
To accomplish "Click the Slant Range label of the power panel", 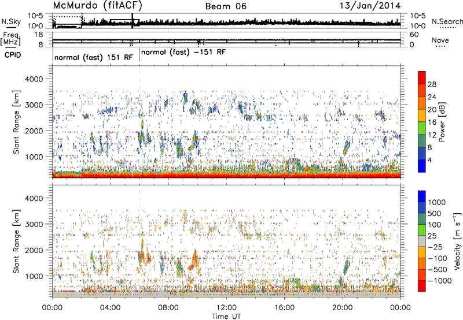I will click(x=16, y=122).
